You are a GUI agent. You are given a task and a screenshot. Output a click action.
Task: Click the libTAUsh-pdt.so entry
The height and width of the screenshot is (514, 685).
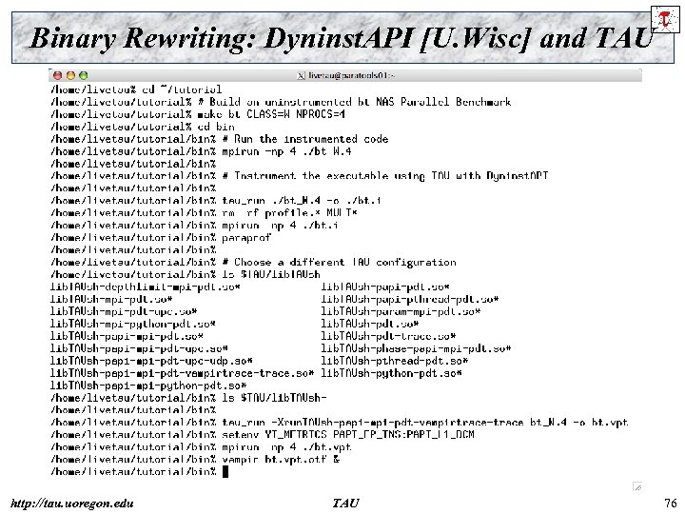[370, 324]
